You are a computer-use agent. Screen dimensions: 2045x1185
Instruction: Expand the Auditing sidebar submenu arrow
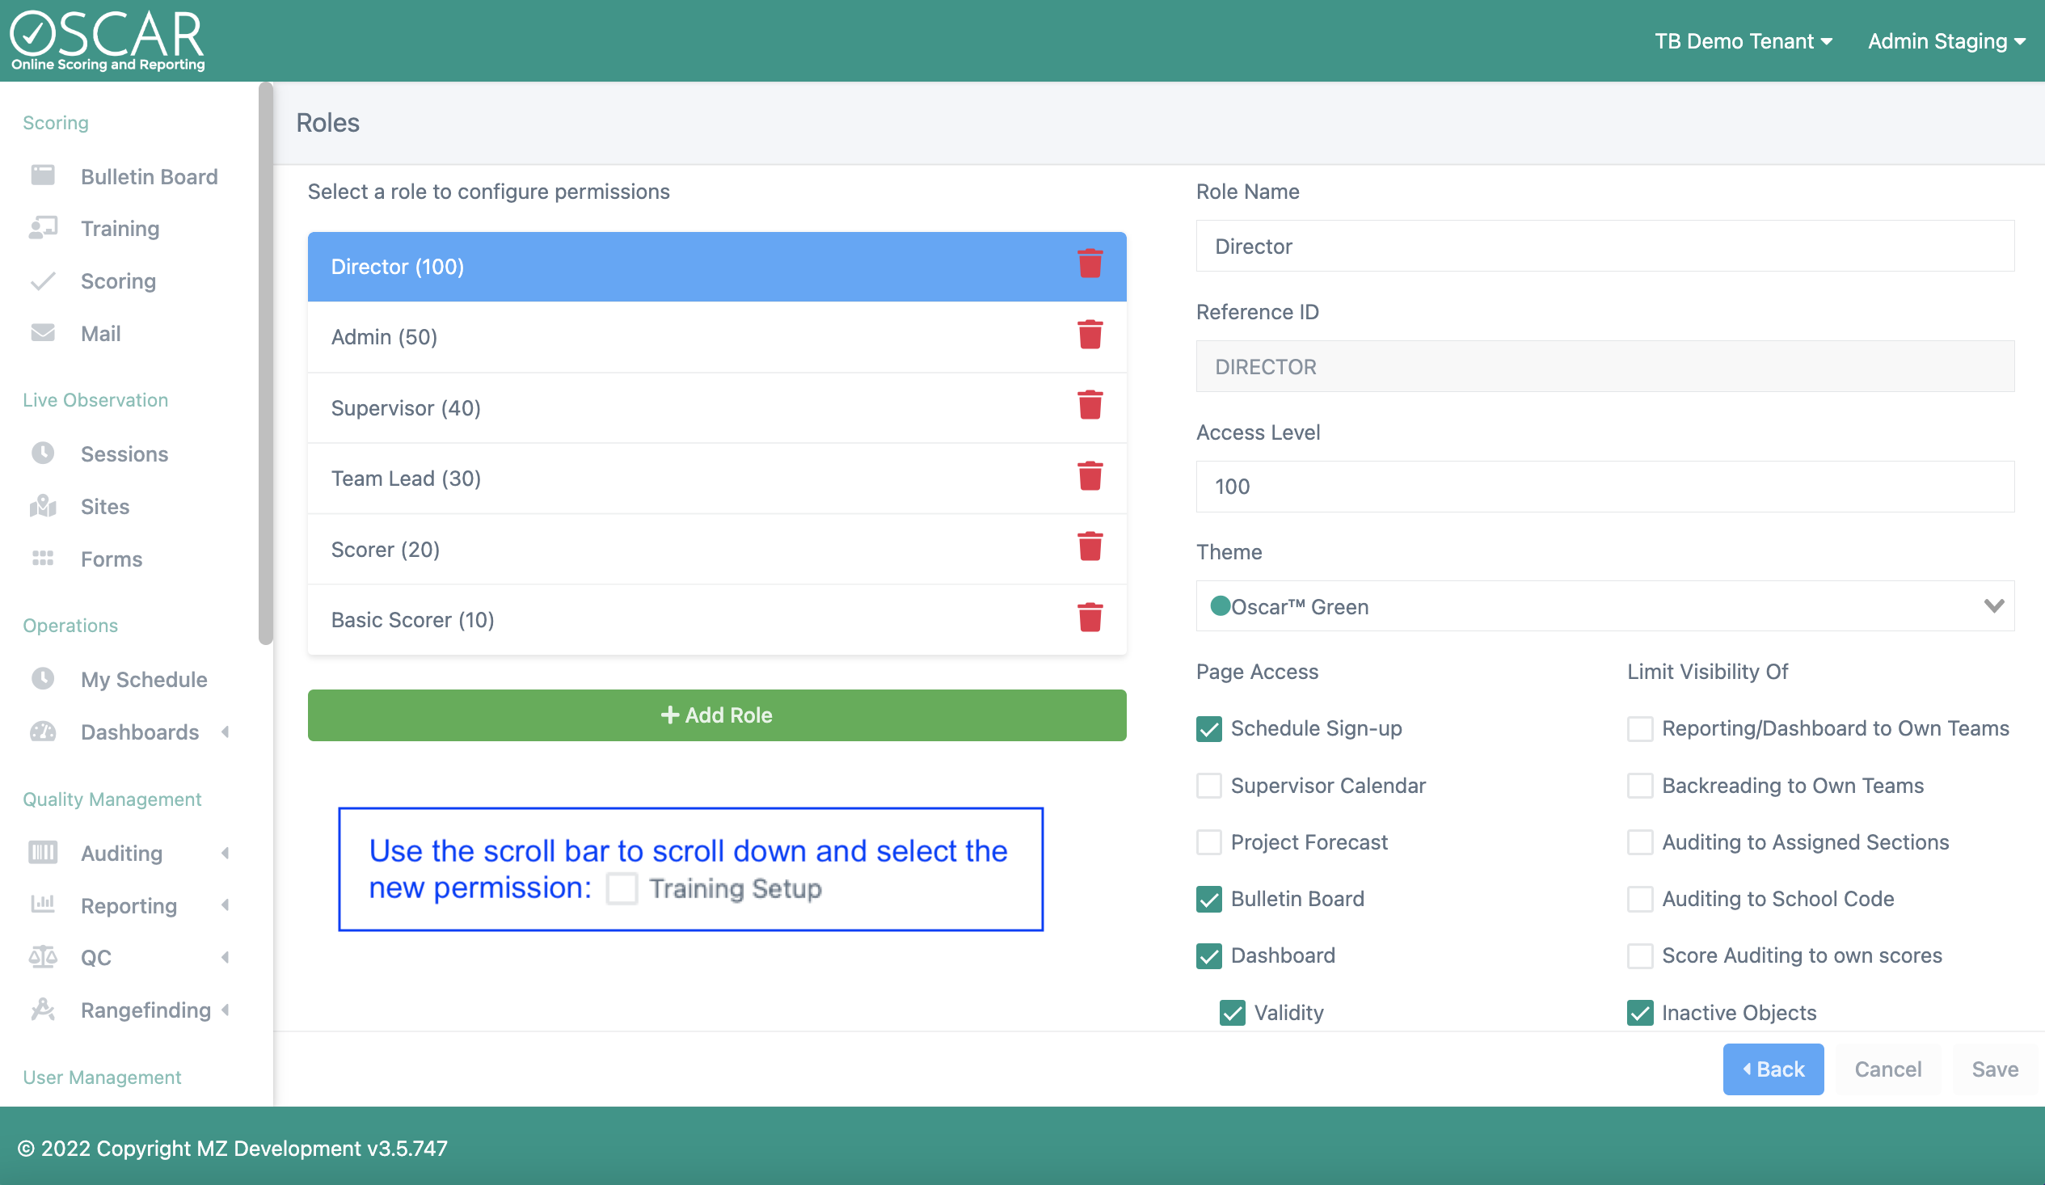pyautogui.click(x=225, y=852)
